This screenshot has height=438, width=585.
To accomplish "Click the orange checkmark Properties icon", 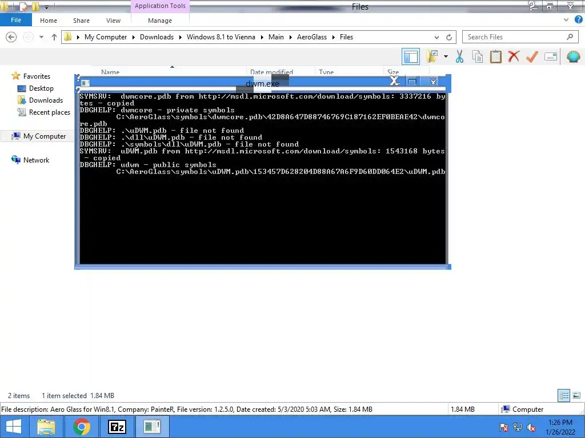I will 532,56.
